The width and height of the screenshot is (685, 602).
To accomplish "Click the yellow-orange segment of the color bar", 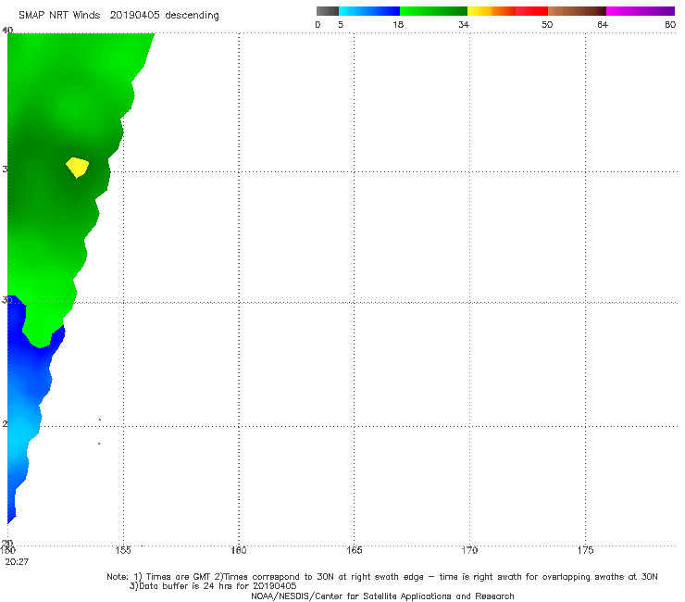I will click(x=491, y=11).
